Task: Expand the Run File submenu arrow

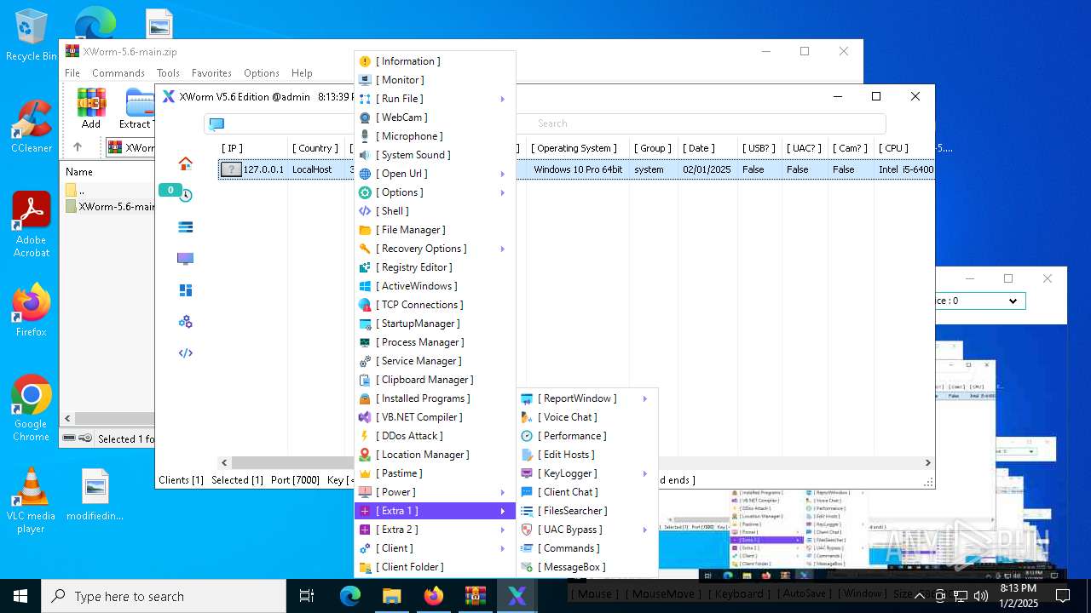Action: point(503,99)
